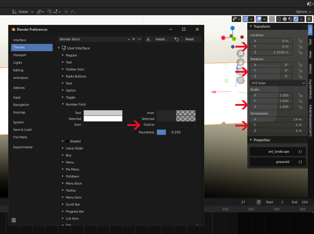
Task: Collapse the User Interface theme section
Action: pyautogui.click(x=59, y=48)
